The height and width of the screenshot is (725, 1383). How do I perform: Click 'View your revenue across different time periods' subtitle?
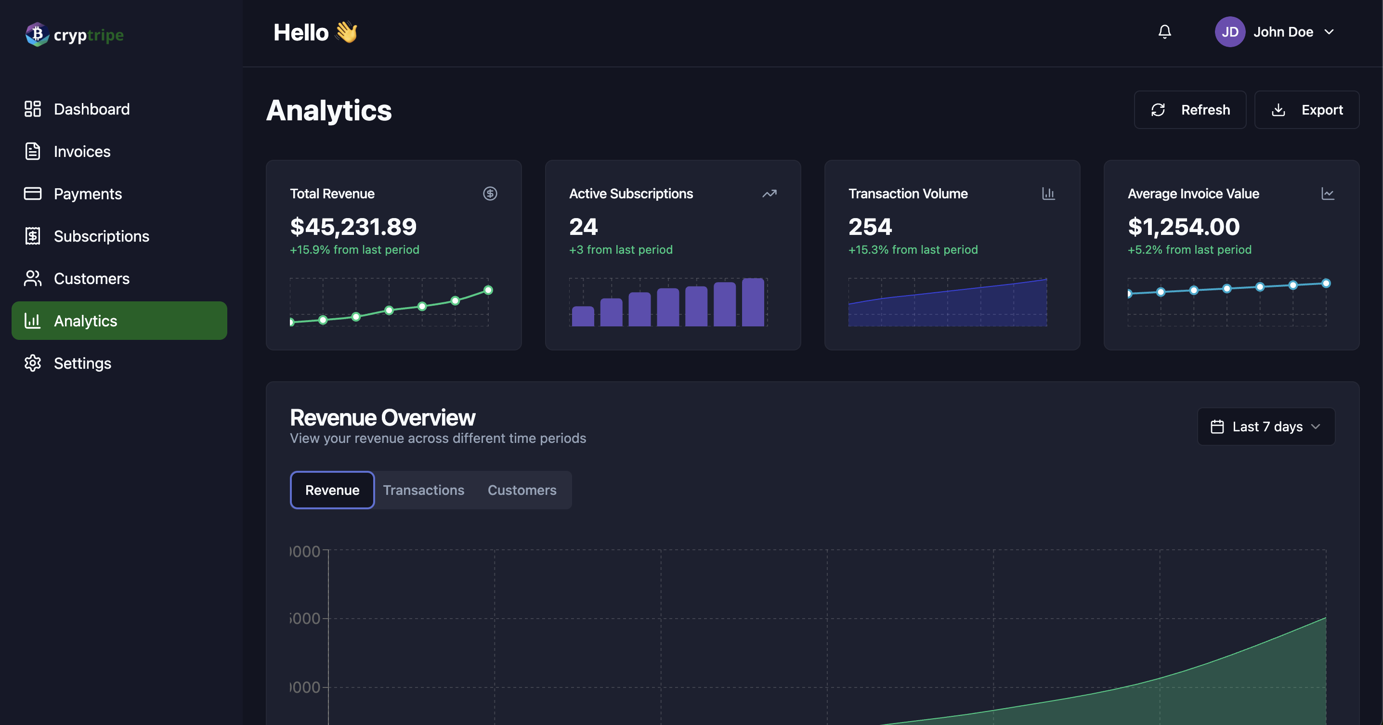tap(438, 439)
